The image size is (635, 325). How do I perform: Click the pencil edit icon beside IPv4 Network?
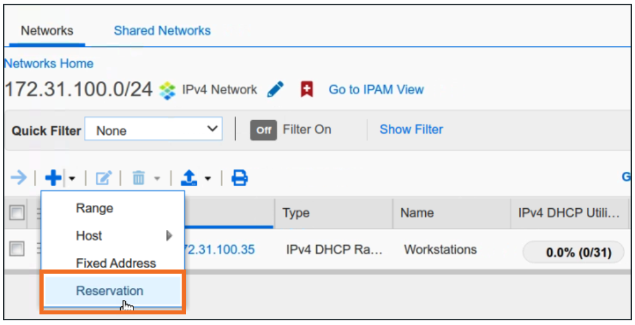pyautogui.click(x=275, y=90)
